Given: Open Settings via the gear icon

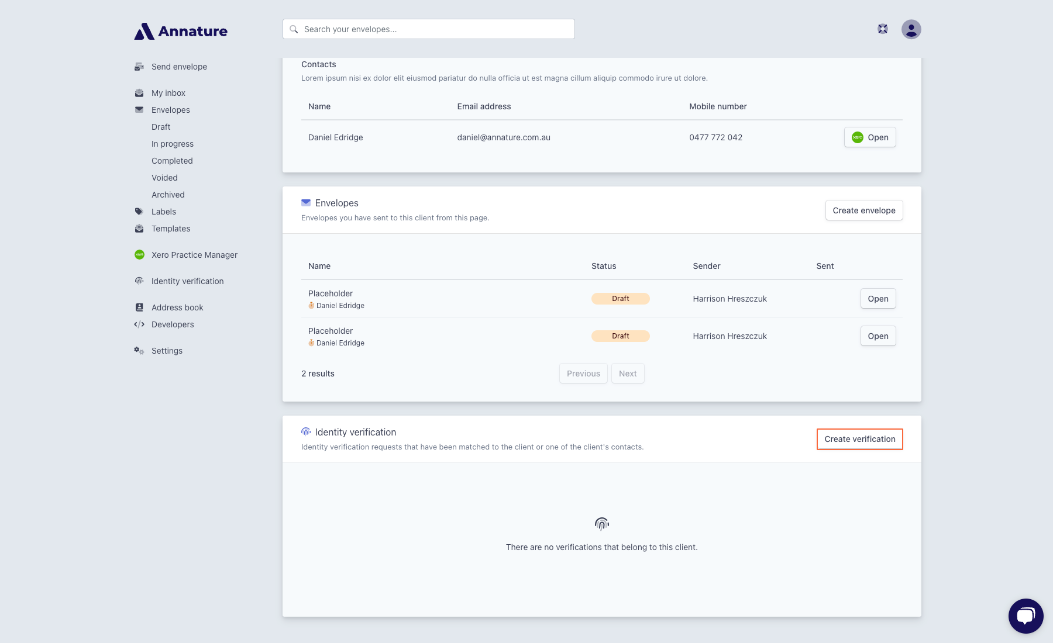Looking at the screenshot, I should point(139,350).
